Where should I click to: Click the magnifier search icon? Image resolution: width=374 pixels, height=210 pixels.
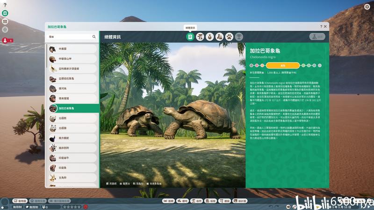[94, 37]
